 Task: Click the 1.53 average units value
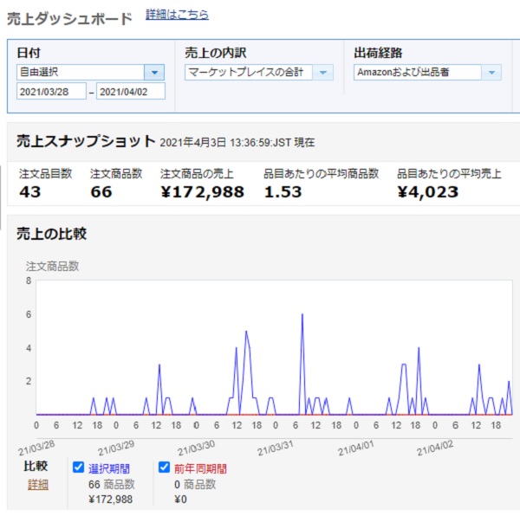283,192
